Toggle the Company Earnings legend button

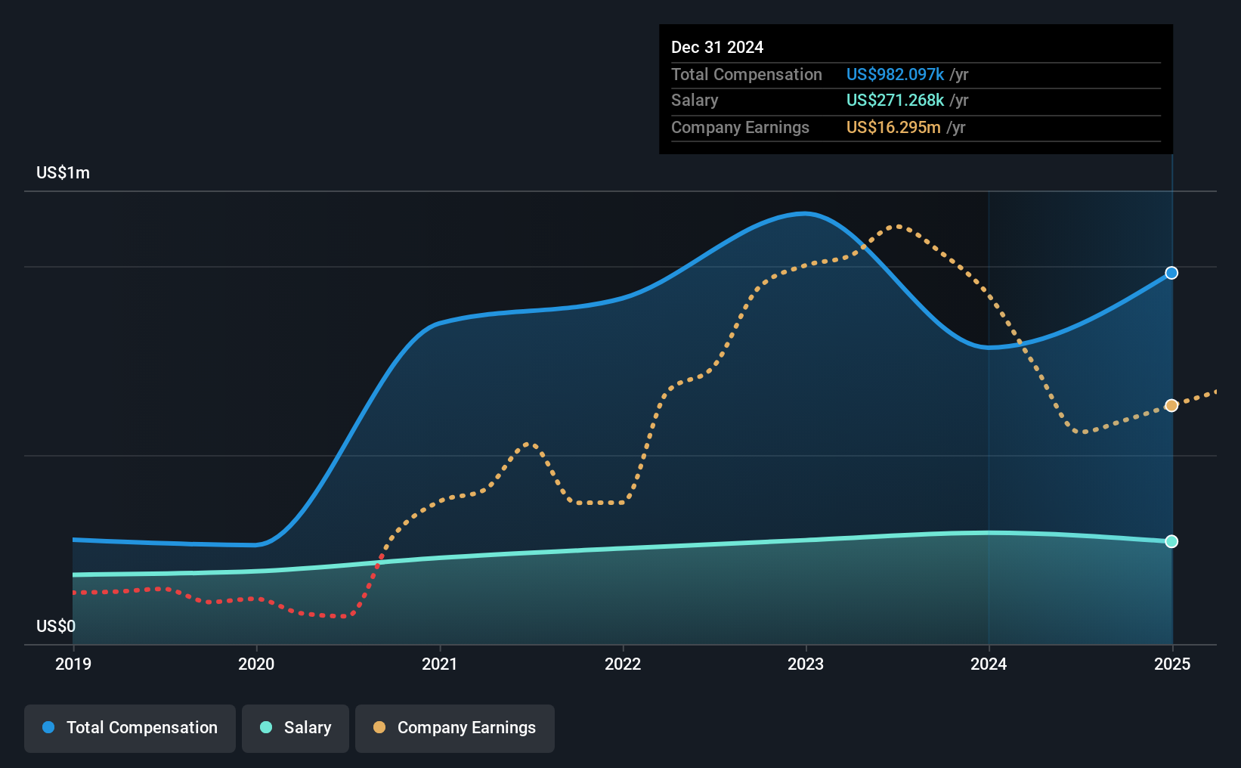tap(455, 728)
